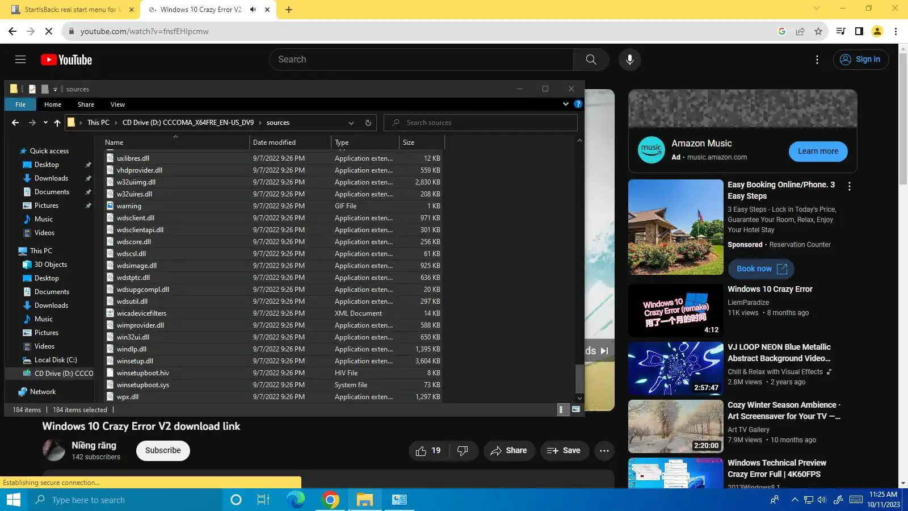The height and width of the screenshot is (511, 908).
Task: Like the video with thumbs up
Action: click(x=428, y=451)
